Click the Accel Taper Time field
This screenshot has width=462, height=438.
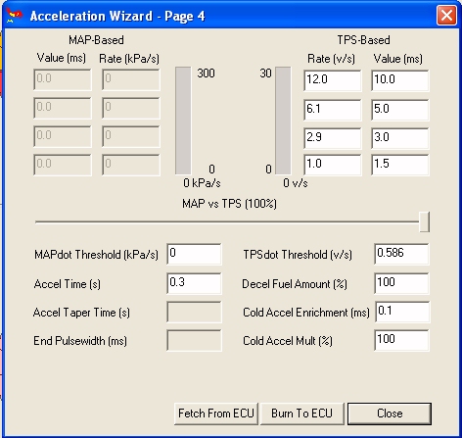point(194,312)
